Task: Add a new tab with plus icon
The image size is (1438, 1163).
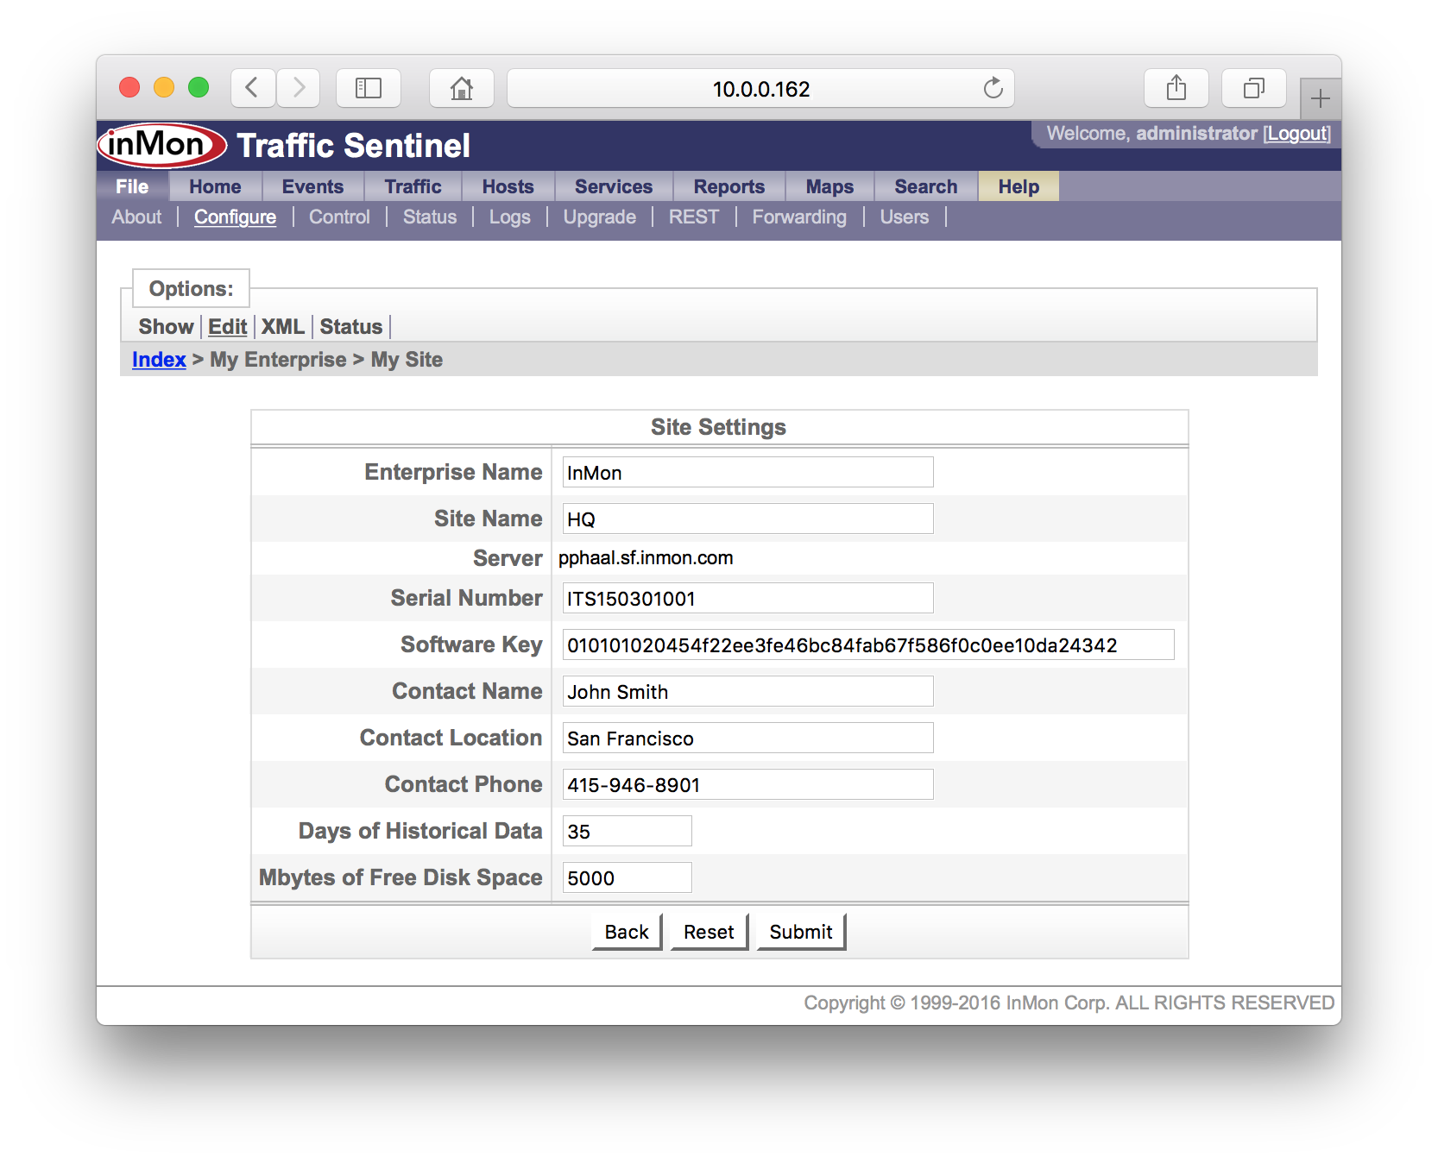Action: 1321,99
